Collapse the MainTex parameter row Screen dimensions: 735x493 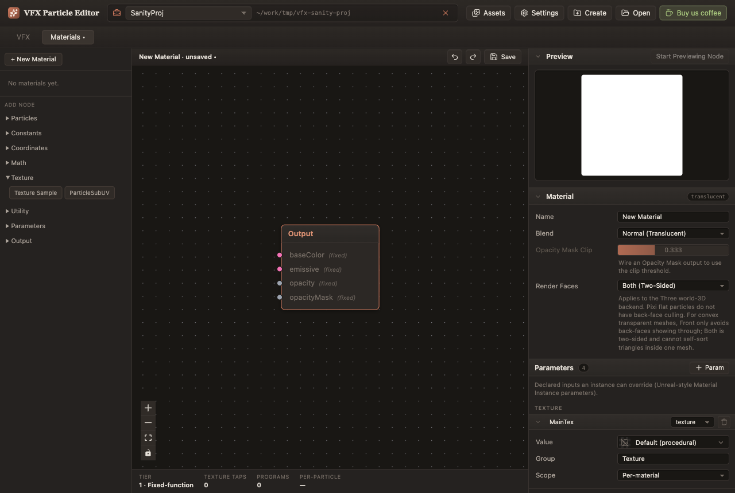pos(538,422)
